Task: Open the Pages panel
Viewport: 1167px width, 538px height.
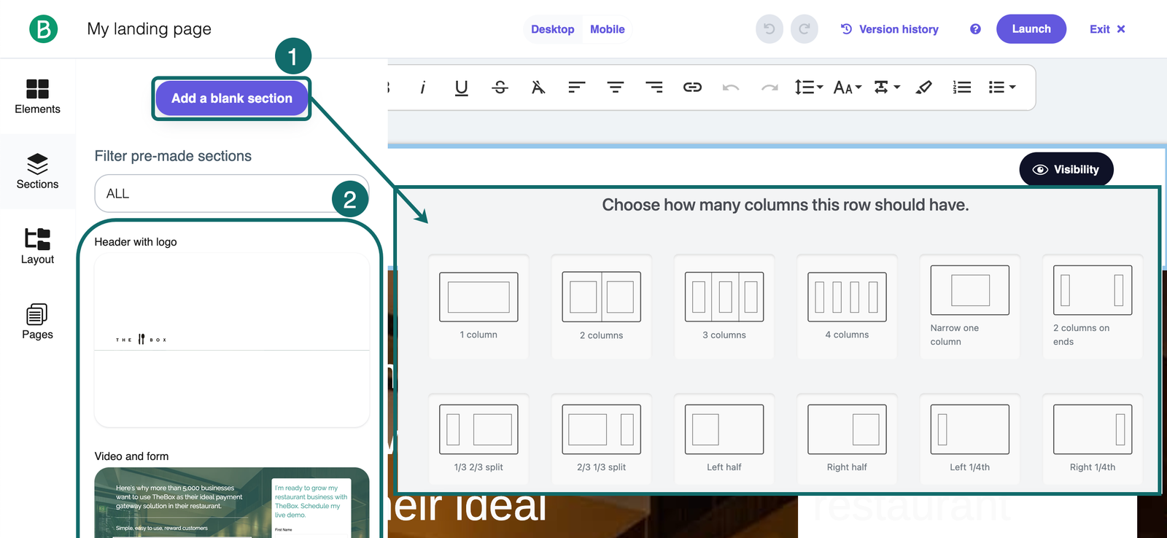Action: (x=37, y=321)
